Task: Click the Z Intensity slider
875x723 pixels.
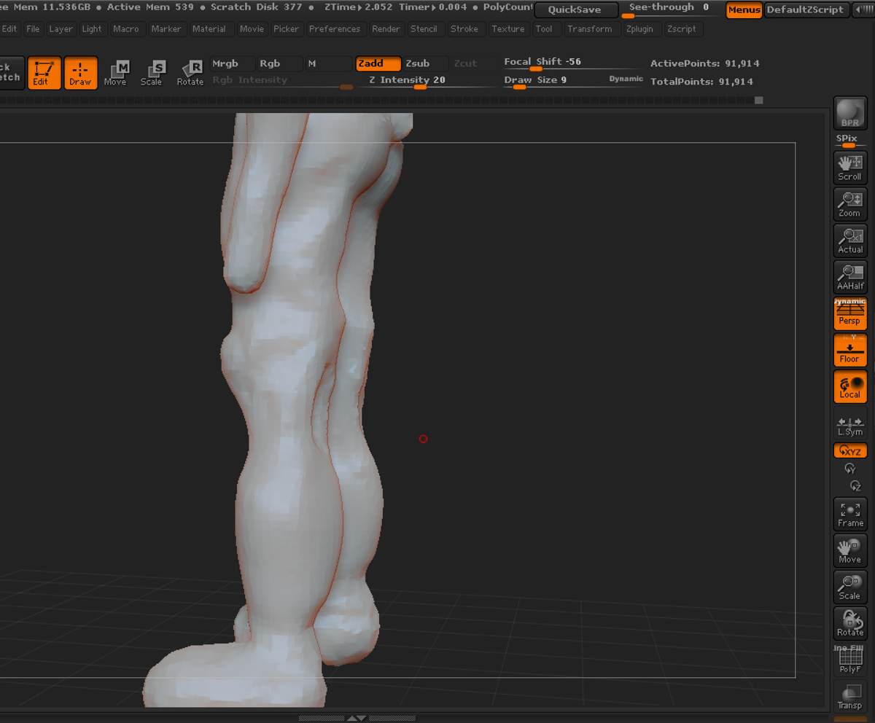Action: pyautogui.click(x=422, y=82)
